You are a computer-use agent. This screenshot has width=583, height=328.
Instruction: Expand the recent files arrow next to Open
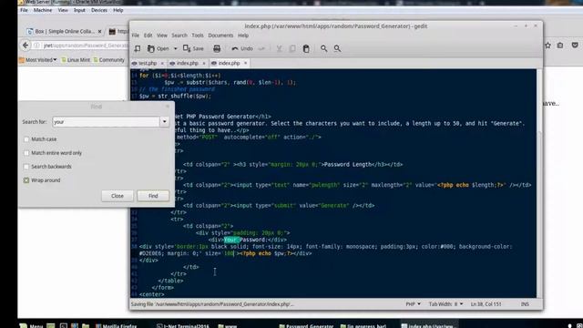point(176,48)
